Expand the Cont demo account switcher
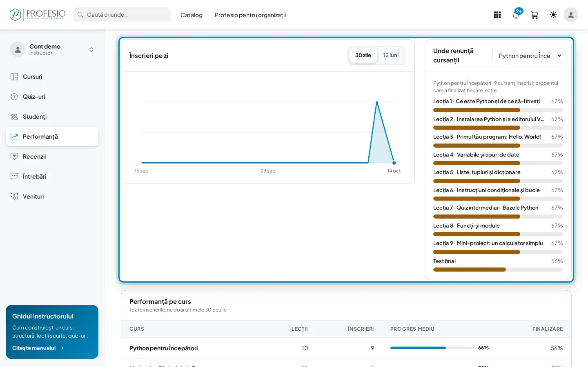 tap(91, 49)
